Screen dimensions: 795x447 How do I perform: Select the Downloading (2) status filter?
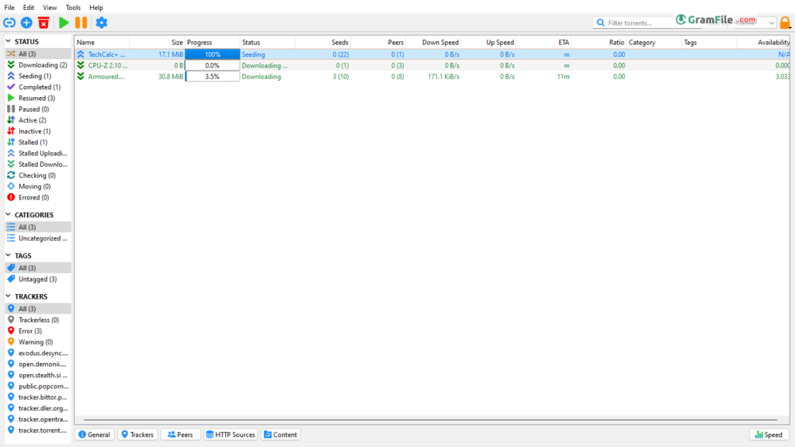[38, 65]
